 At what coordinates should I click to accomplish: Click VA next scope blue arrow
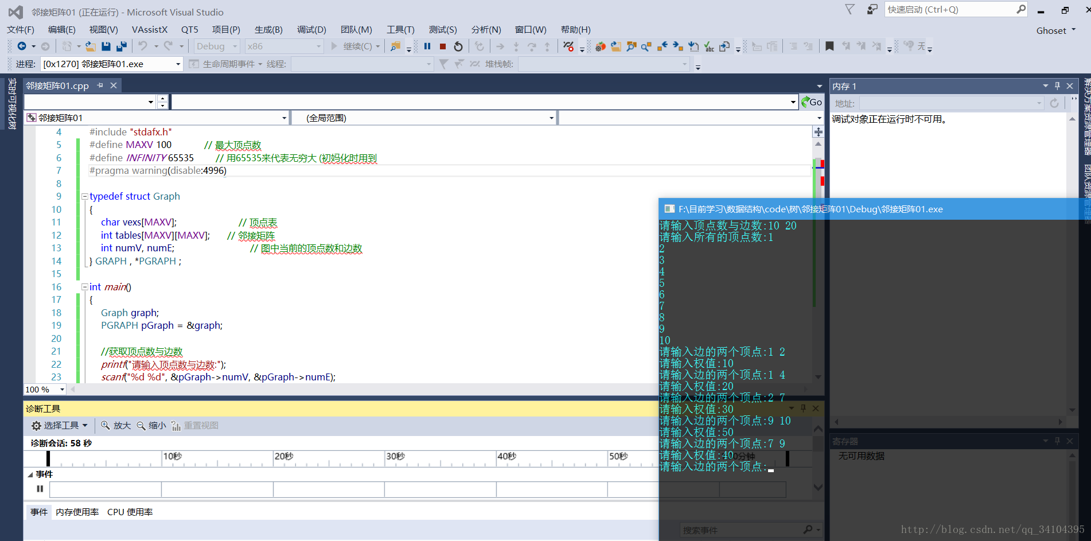pyautogui.click(x=678, y=46)
